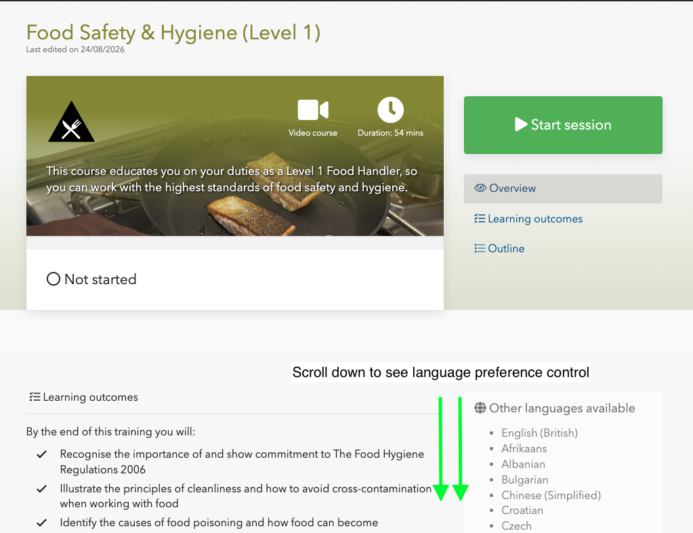Click the Food Hygiene Regulations 2006 outcome text
Viewport: 693px width, 533px height.
pyautogui.click(x=242, y=462)
